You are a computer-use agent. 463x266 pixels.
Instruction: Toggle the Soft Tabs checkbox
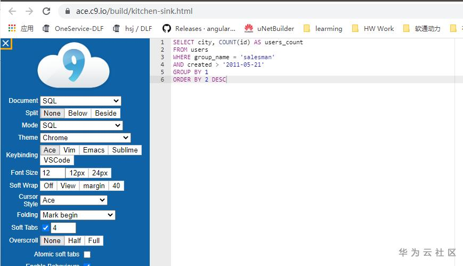pyautogui.click(x=45, y=228)
